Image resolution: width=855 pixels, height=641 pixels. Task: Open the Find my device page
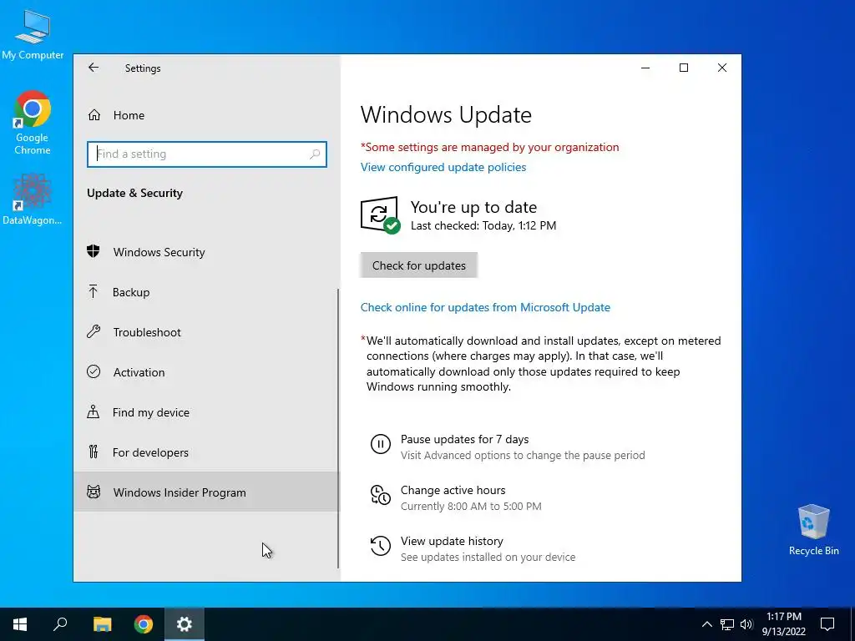point(205,412)
